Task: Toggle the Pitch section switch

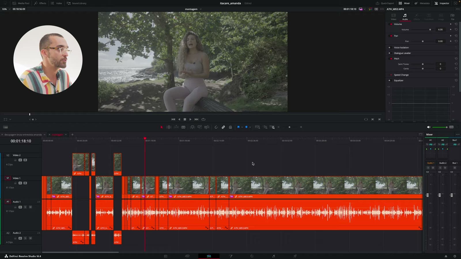Action: coord(391,59)
